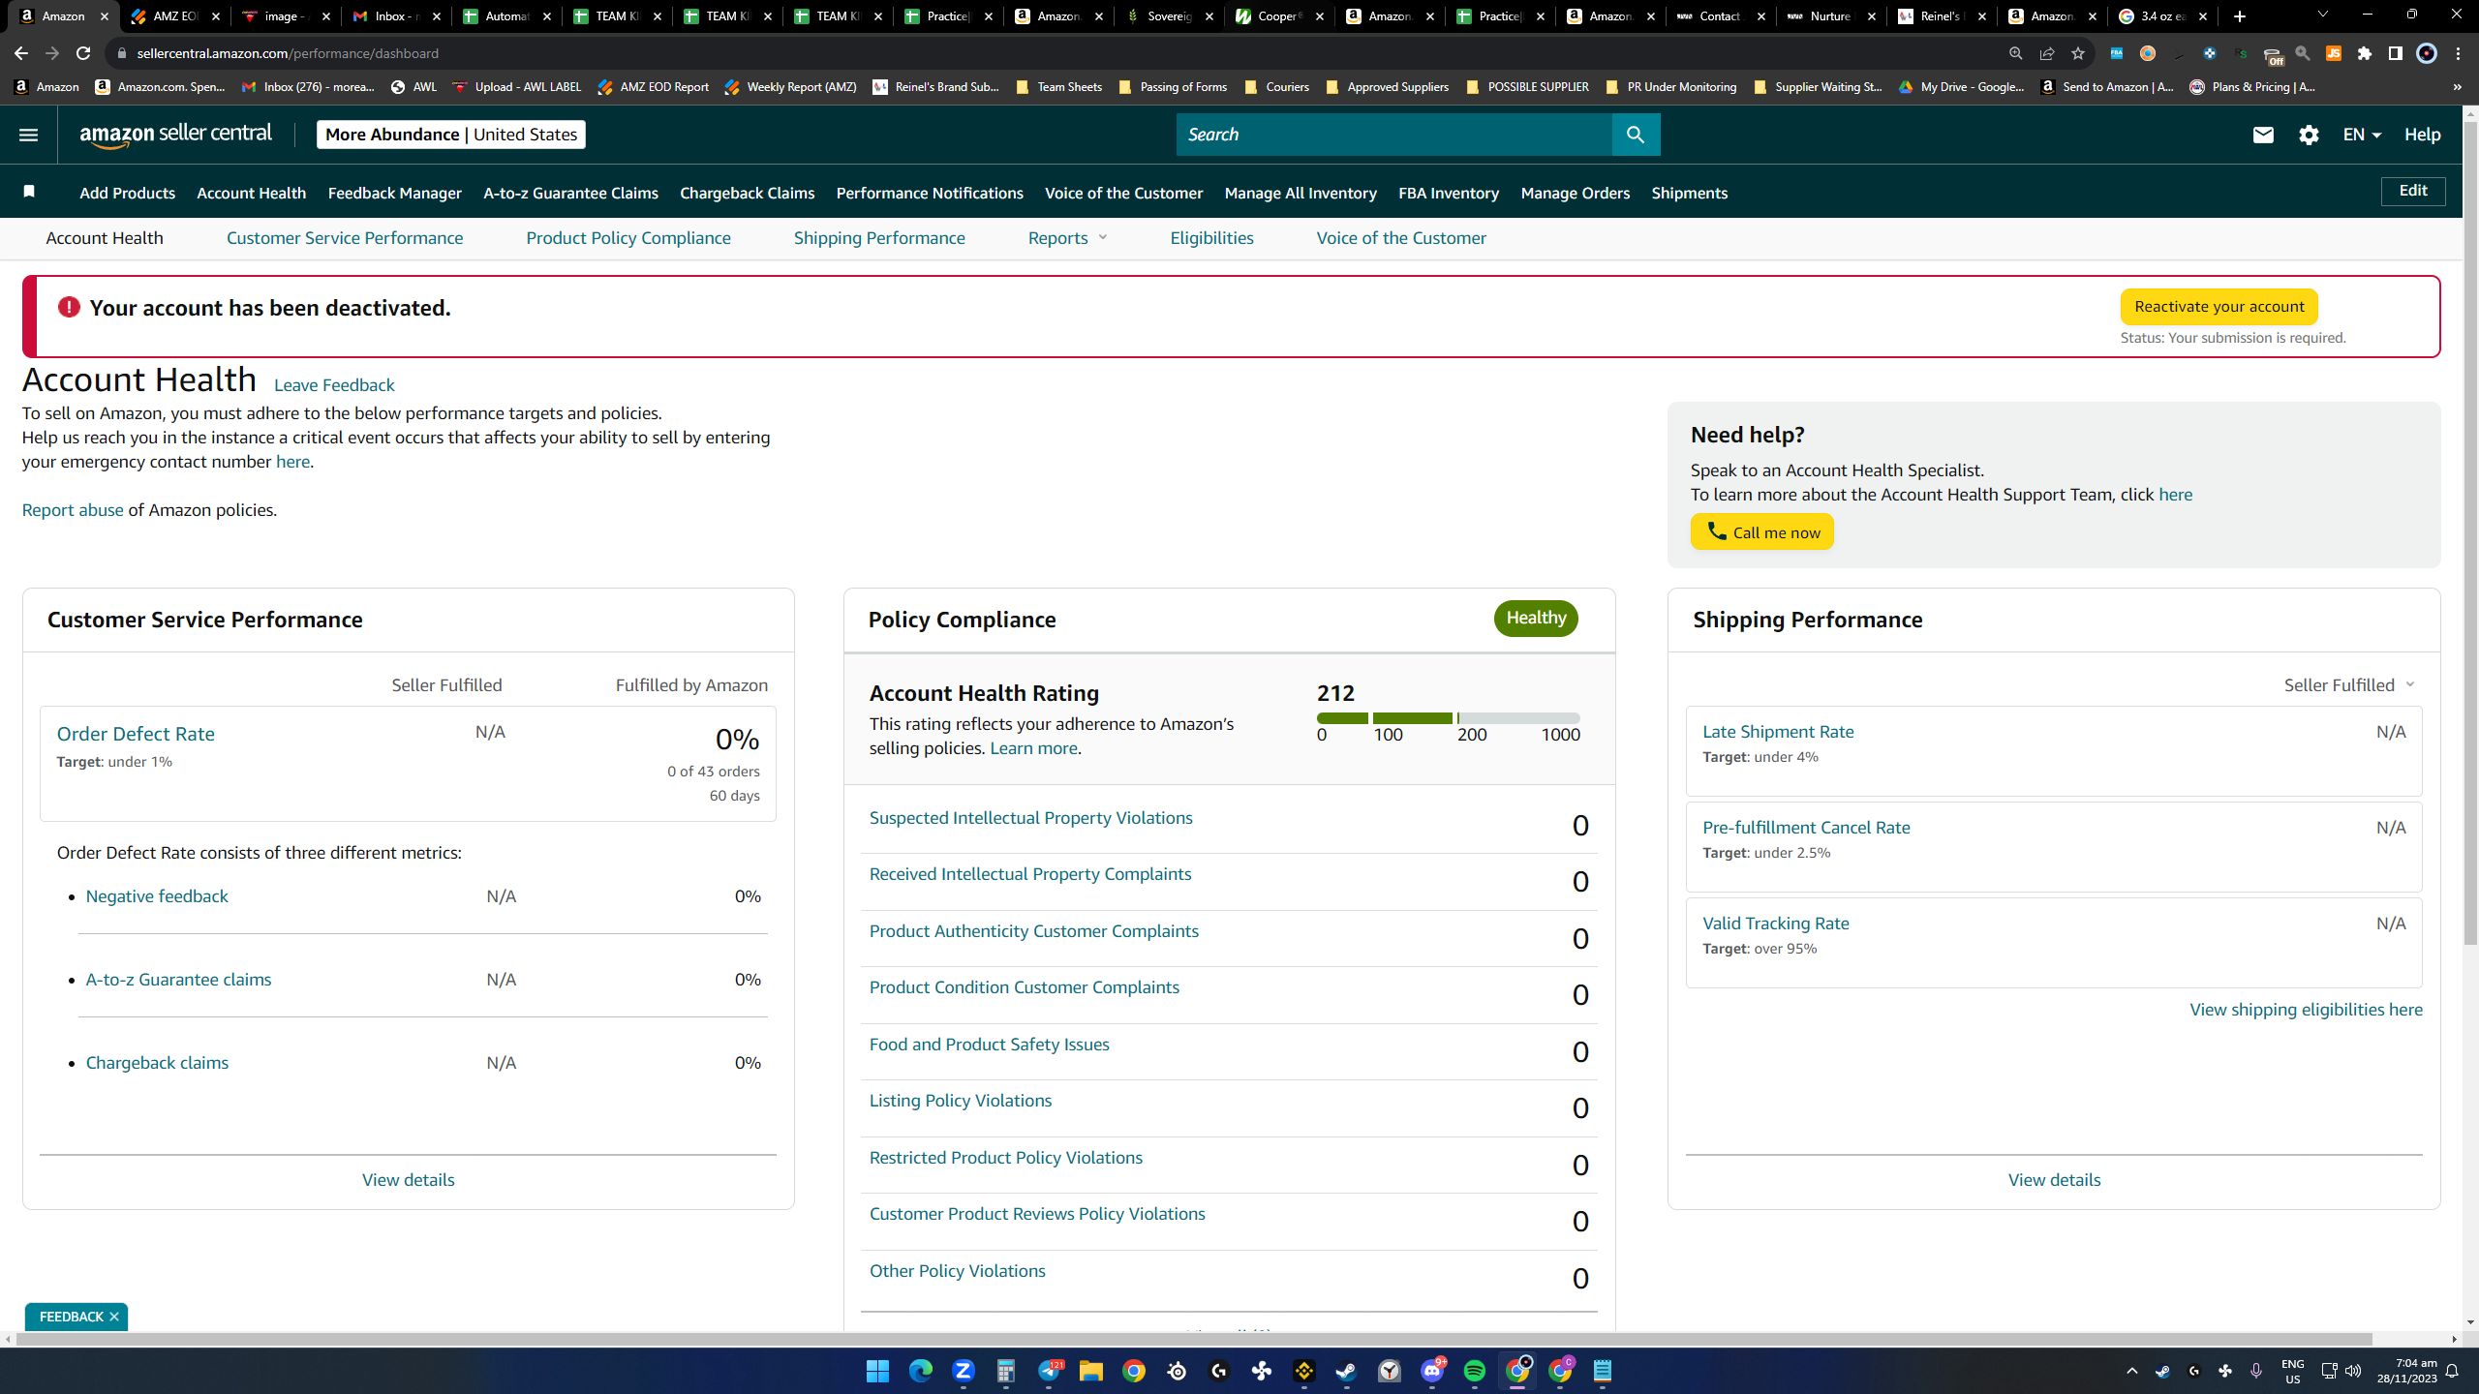Switch to Product Policy Compliance tab
The image size is (2479, 1394).
pos(628,238)
